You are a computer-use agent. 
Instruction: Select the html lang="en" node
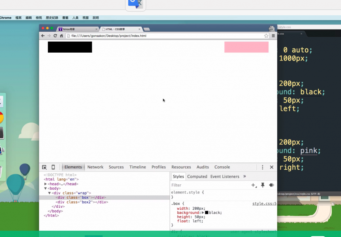pos(61,179)
